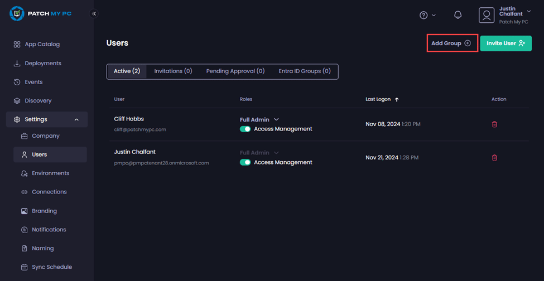This screenshot has width=544, height=281.
Task: Go to Discovery in sidebar
Action: point(38,101)
